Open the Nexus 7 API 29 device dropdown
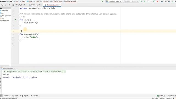 point(131,1)
